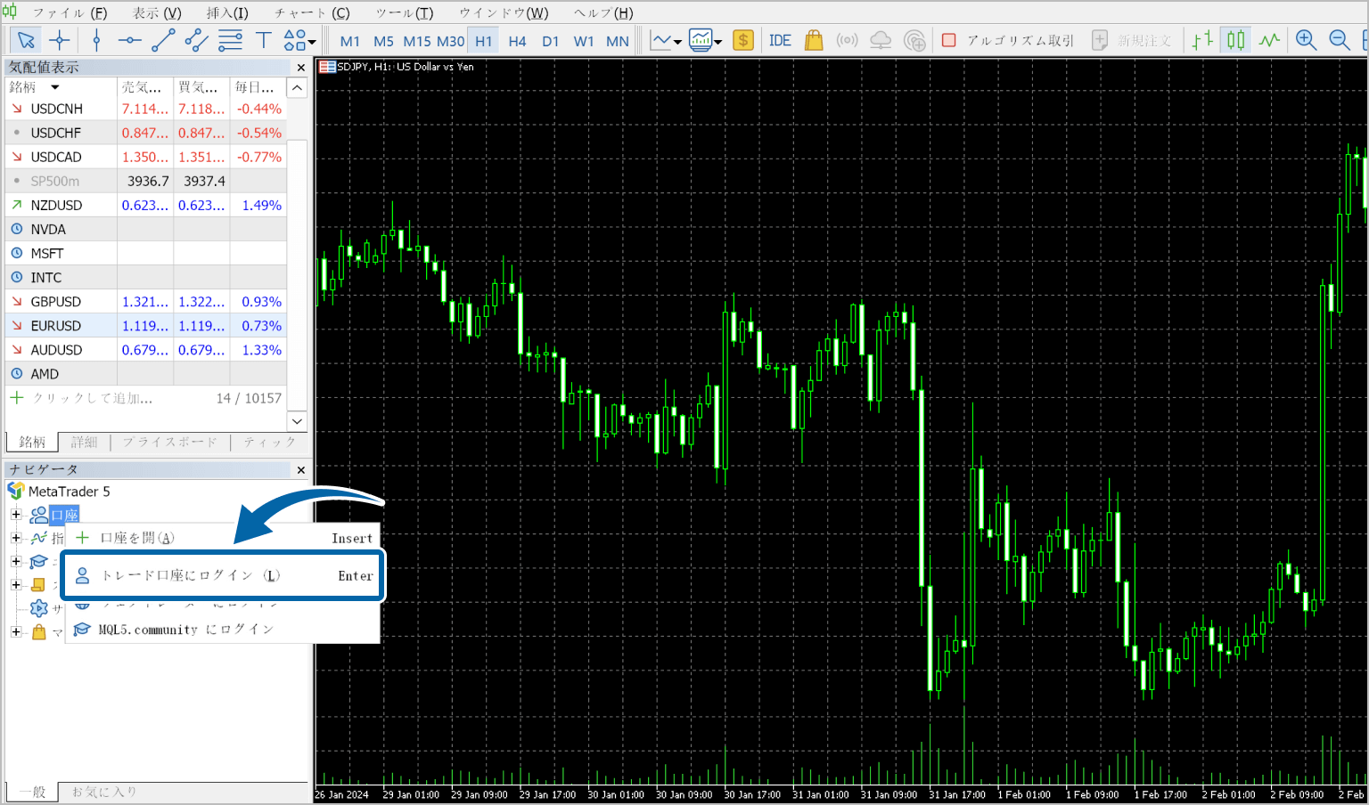Select the trendline drawing tool
This screenshot has height=805, width=1369.
coord(163,40)
